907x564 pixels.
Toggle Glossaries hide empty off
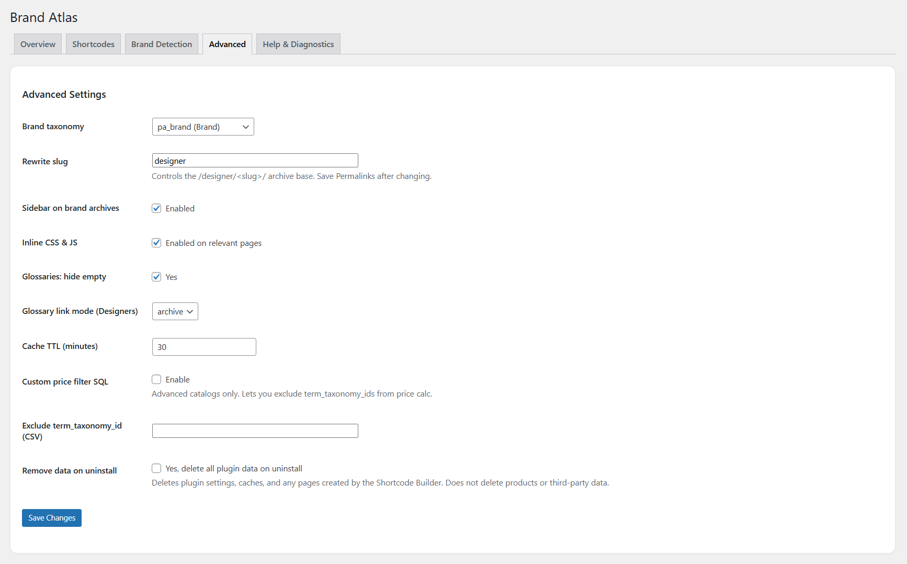pos(156,277)
